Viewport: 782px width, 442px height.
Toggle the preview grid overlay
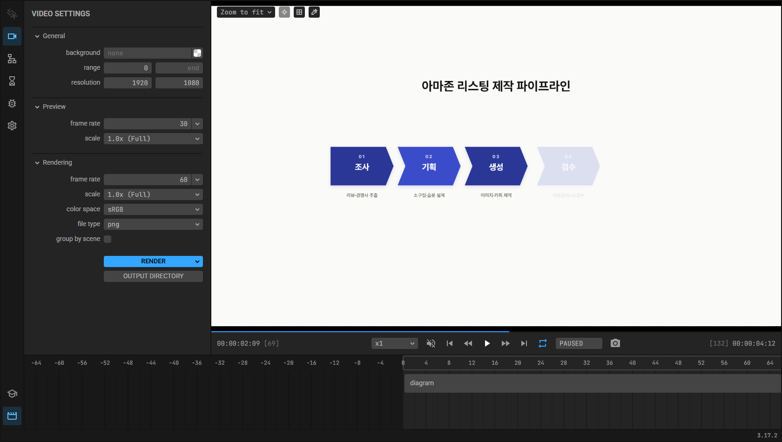point(299,12)
